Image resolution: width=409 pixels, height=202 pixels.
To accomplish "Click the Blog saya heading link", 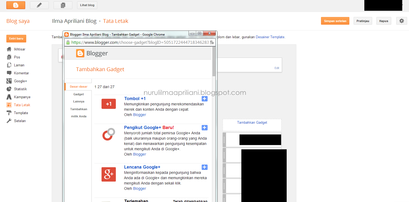I will coord(18,21).
